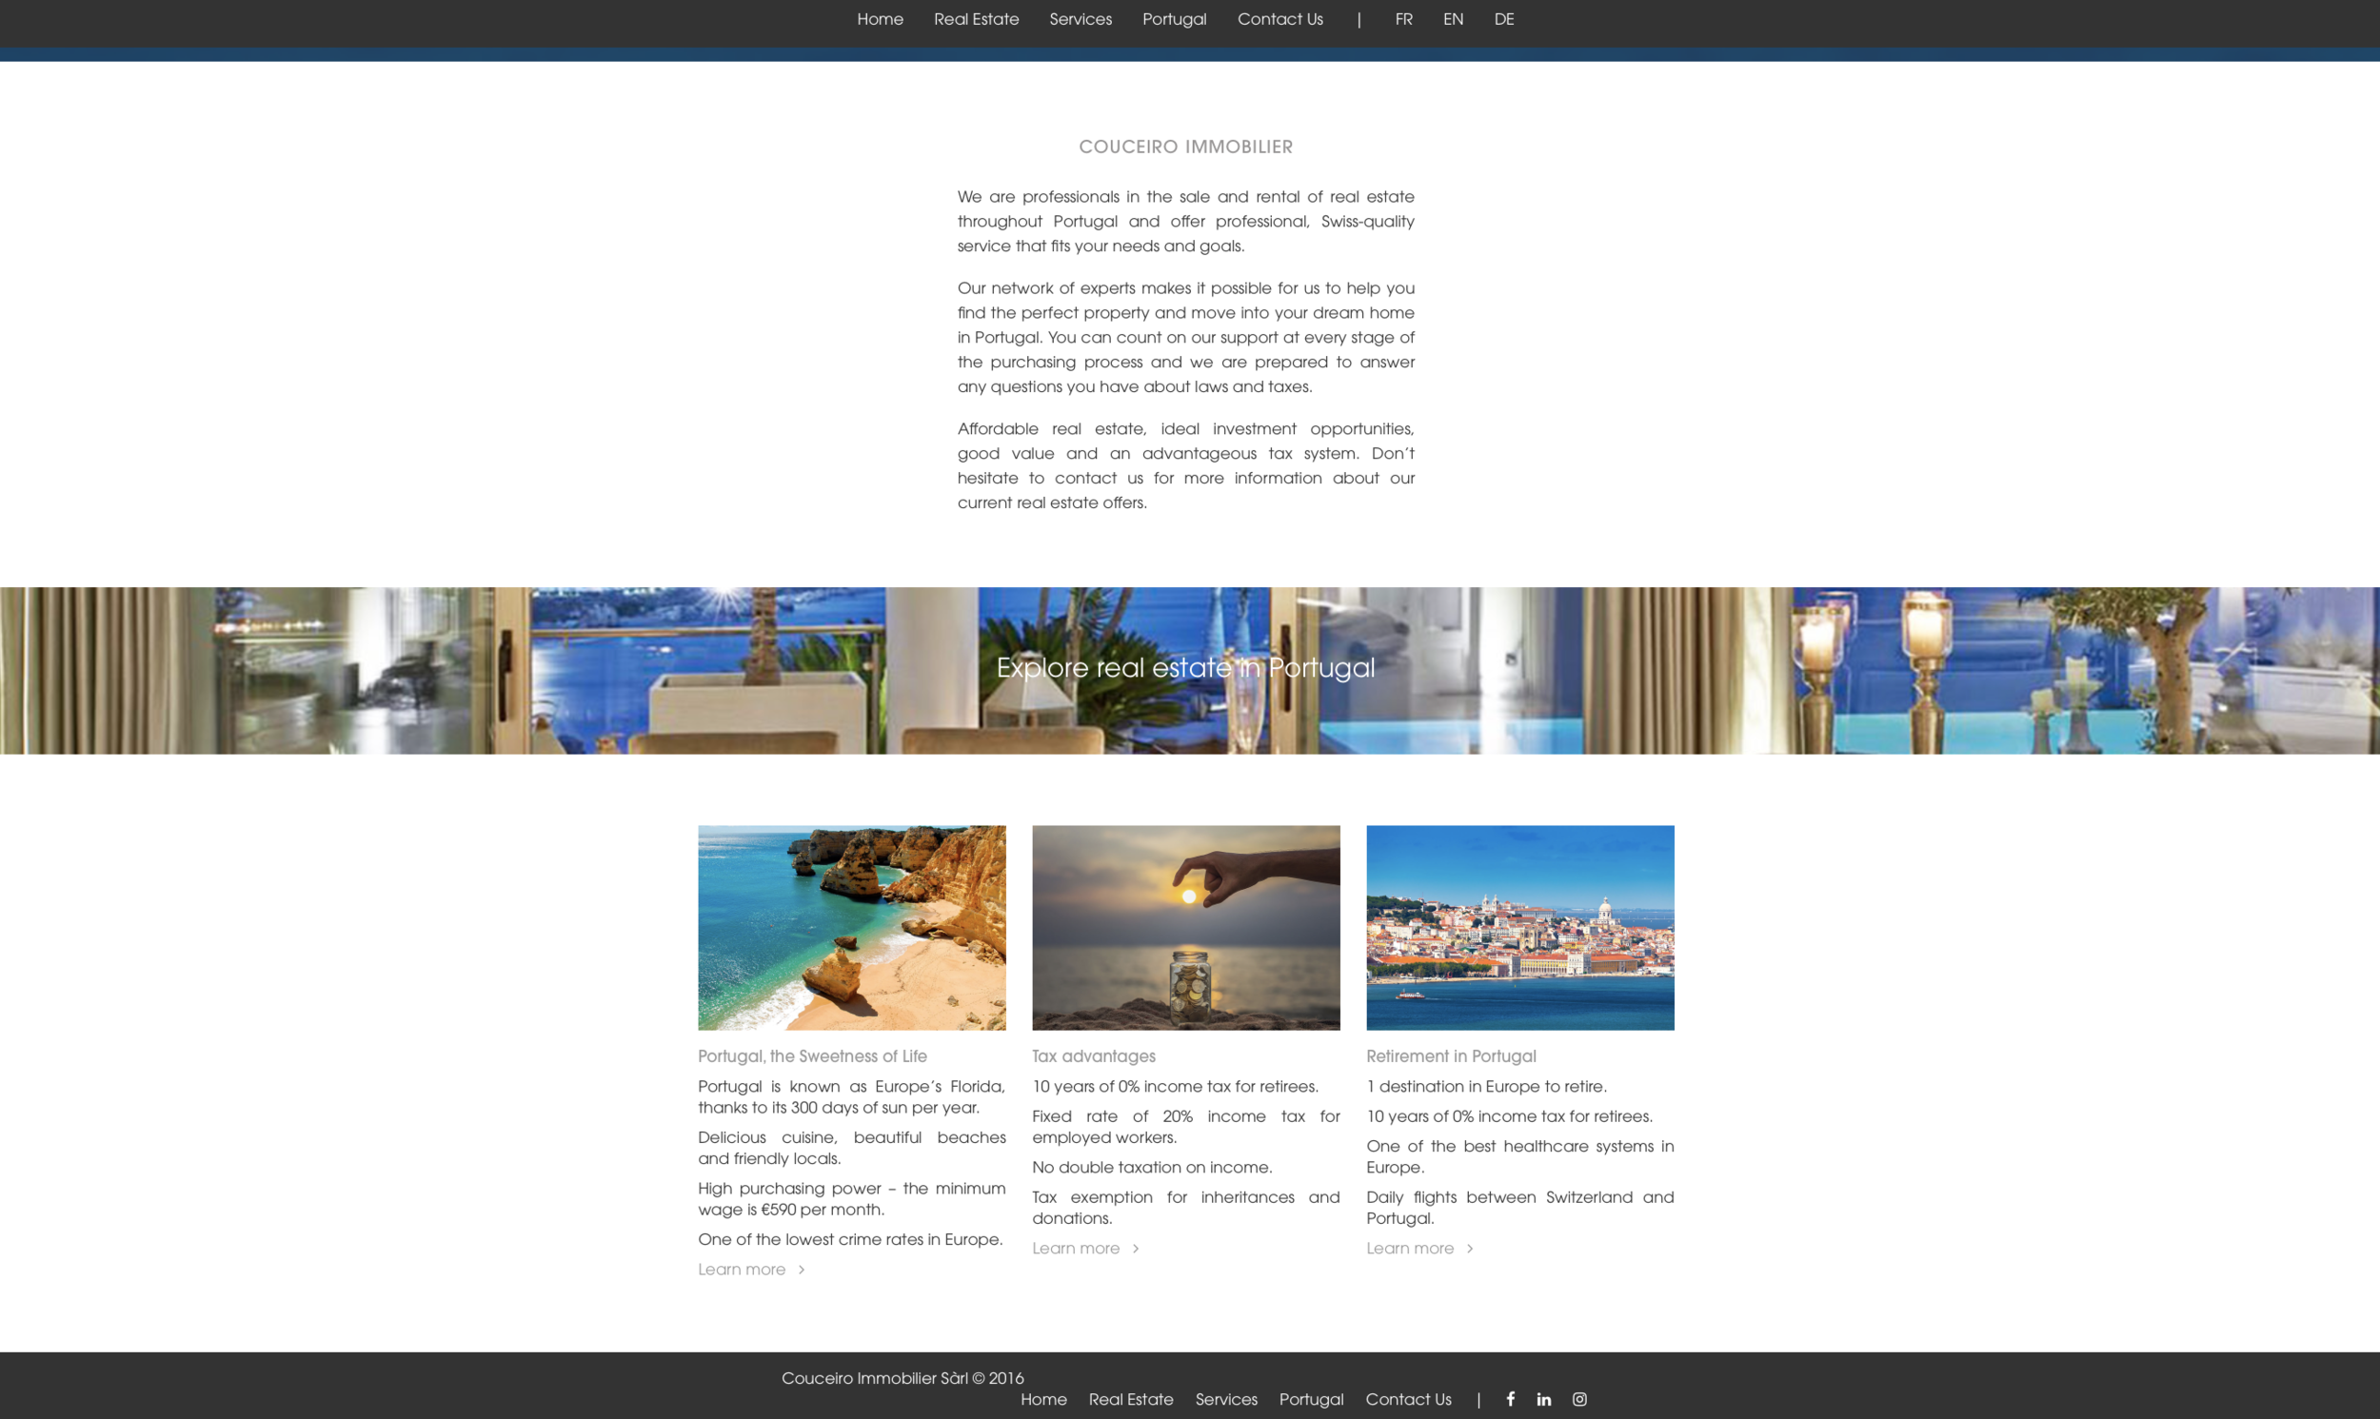Viewport: 2380px width, 1419px height.
Task: Click Learn more under Retirement in Portugal
Action: tap(1420, 1248)
